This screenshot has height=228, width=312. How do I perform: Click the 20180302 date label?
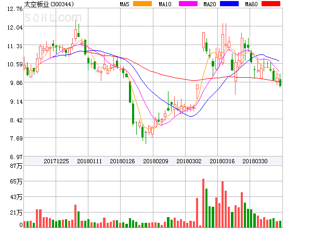pos(189,161)
